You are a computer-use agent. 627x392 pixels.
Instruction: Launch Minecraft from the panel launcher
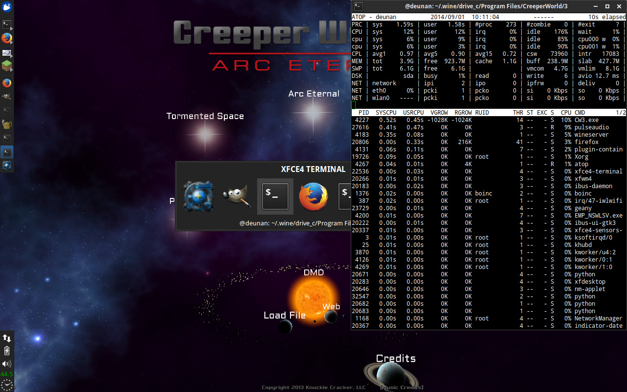[x=7, y=65]
